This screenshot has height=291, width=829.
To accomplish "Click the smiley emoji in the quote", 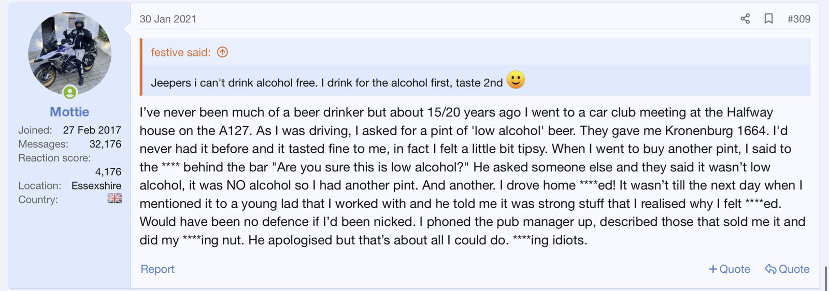I will (516, 80).
